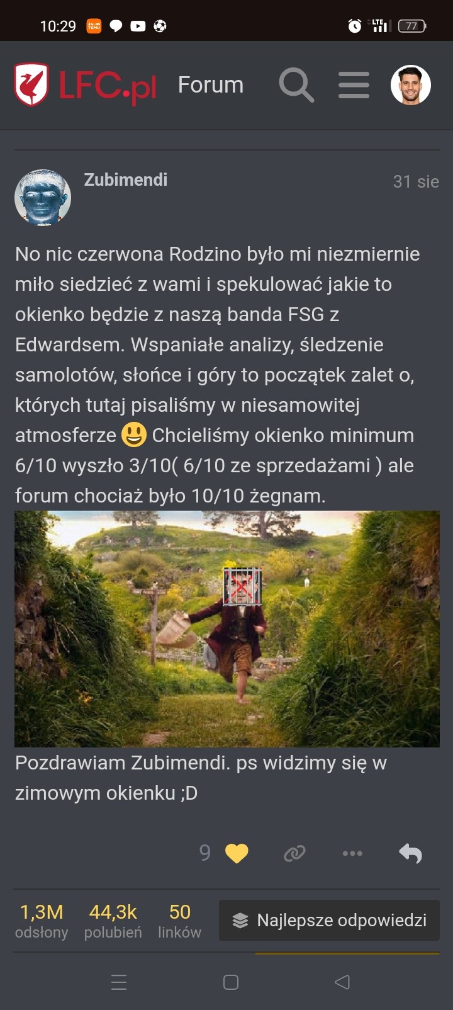
Task: Reply to the post with arrow icon
Action: click(x=410, y=853)
